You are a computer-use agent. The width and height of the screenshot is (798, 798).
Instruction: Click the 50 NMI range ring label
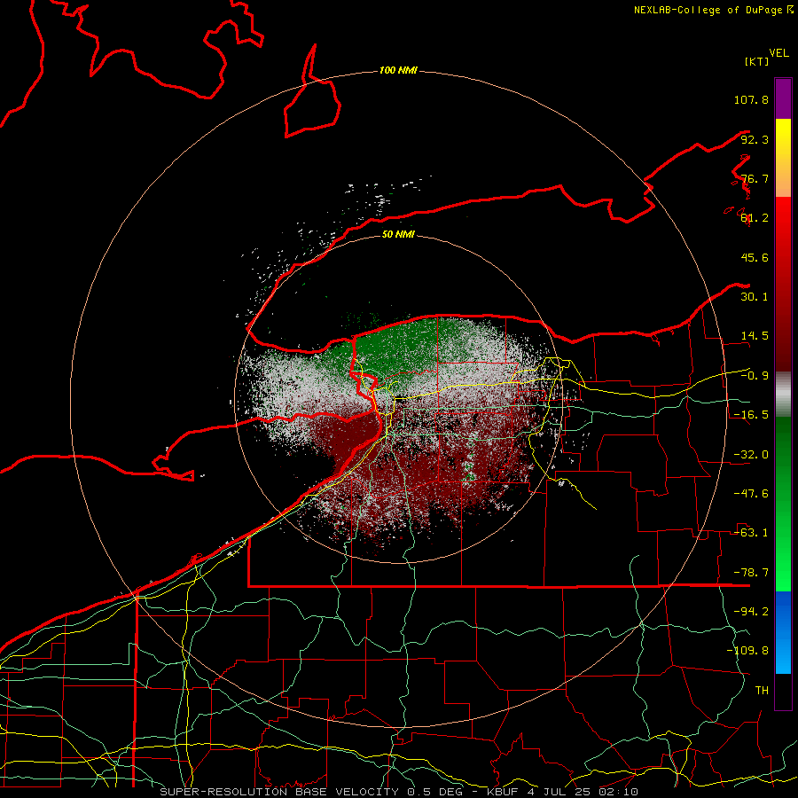point(398,234)
